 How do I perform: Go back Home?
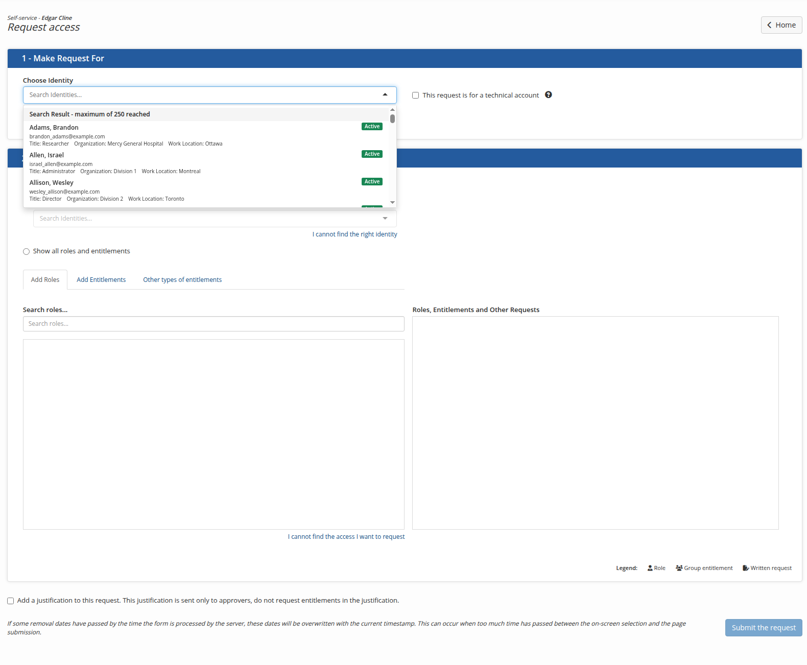point(781,25)
